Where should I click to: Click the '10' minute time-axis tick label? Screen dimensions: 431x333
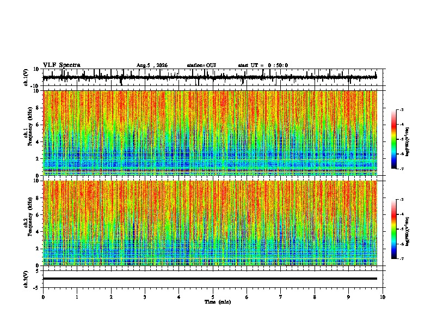(383, 297)
